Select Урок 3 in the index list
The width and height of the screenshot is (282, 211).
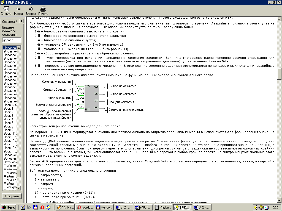[8, 116]
